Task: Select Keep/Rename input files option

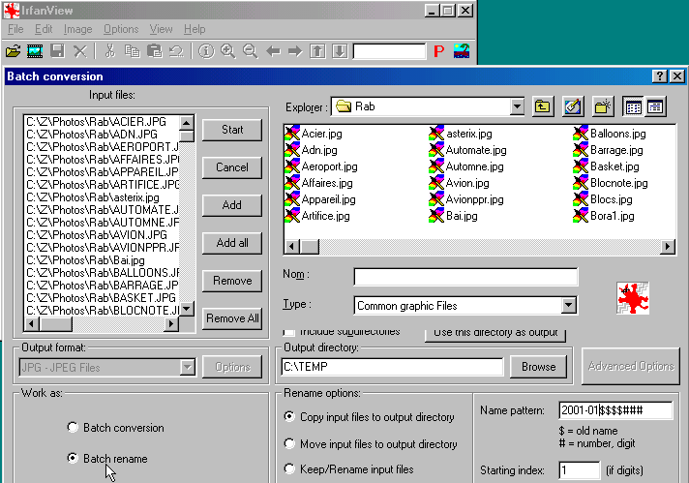Action: pos(291,469)
